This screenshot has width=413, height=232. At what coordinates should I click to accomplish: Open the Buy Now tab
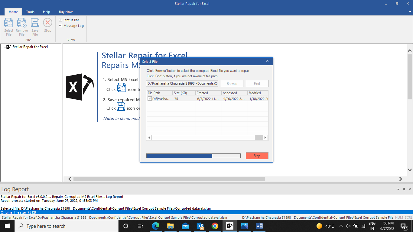tap(66, 12)
